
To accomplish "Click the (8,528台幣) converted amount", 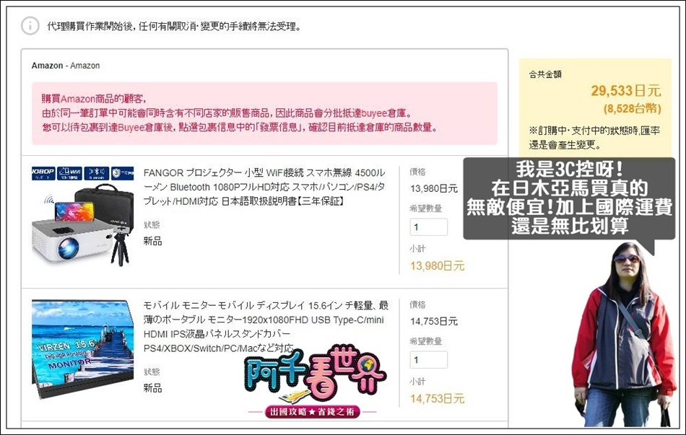I will 632,108.
